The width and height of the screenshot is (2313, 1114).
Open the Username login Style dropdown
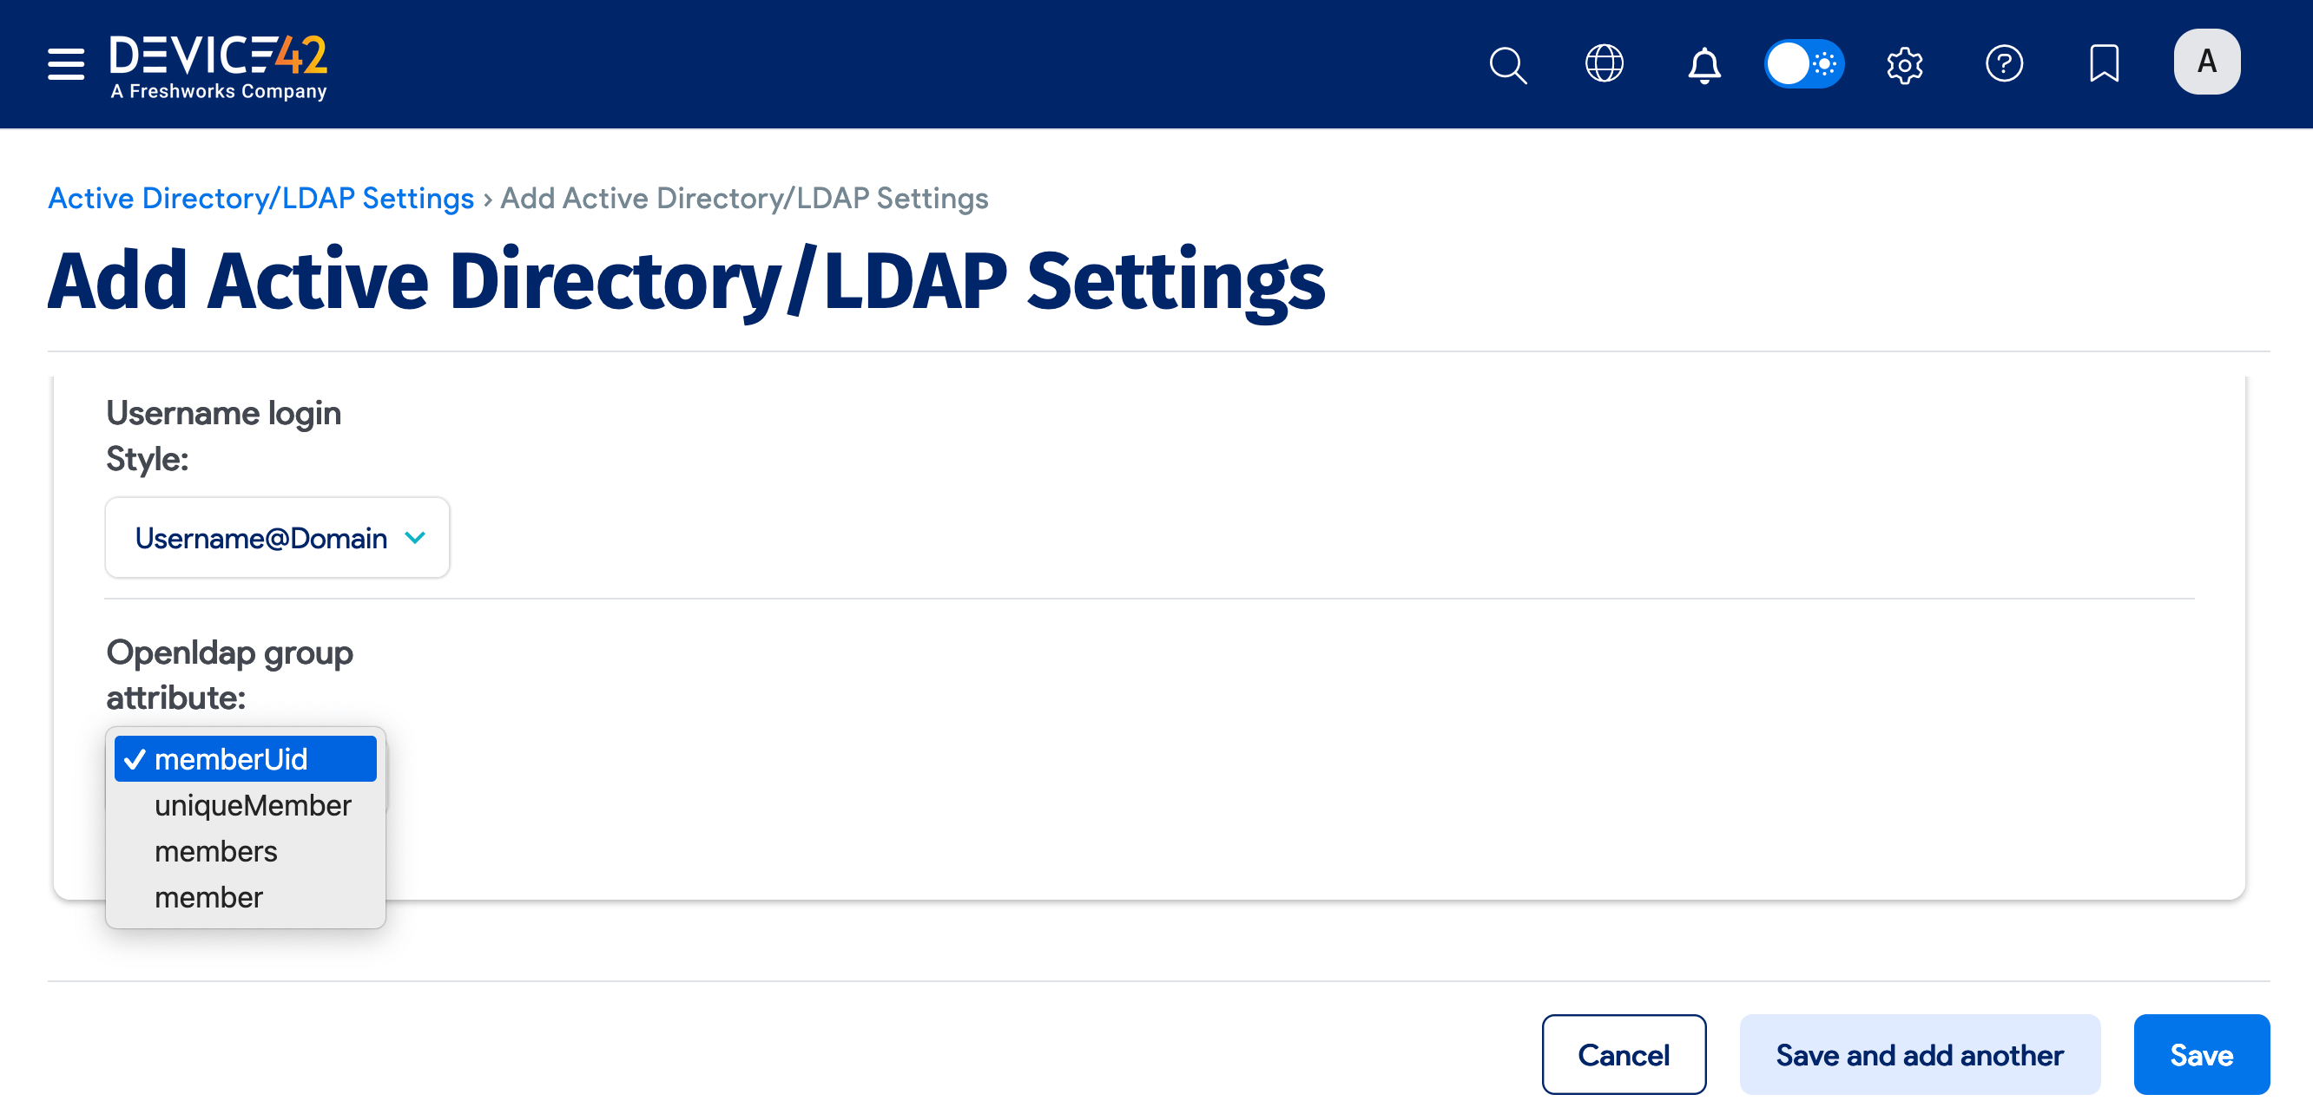click(277, 537)
